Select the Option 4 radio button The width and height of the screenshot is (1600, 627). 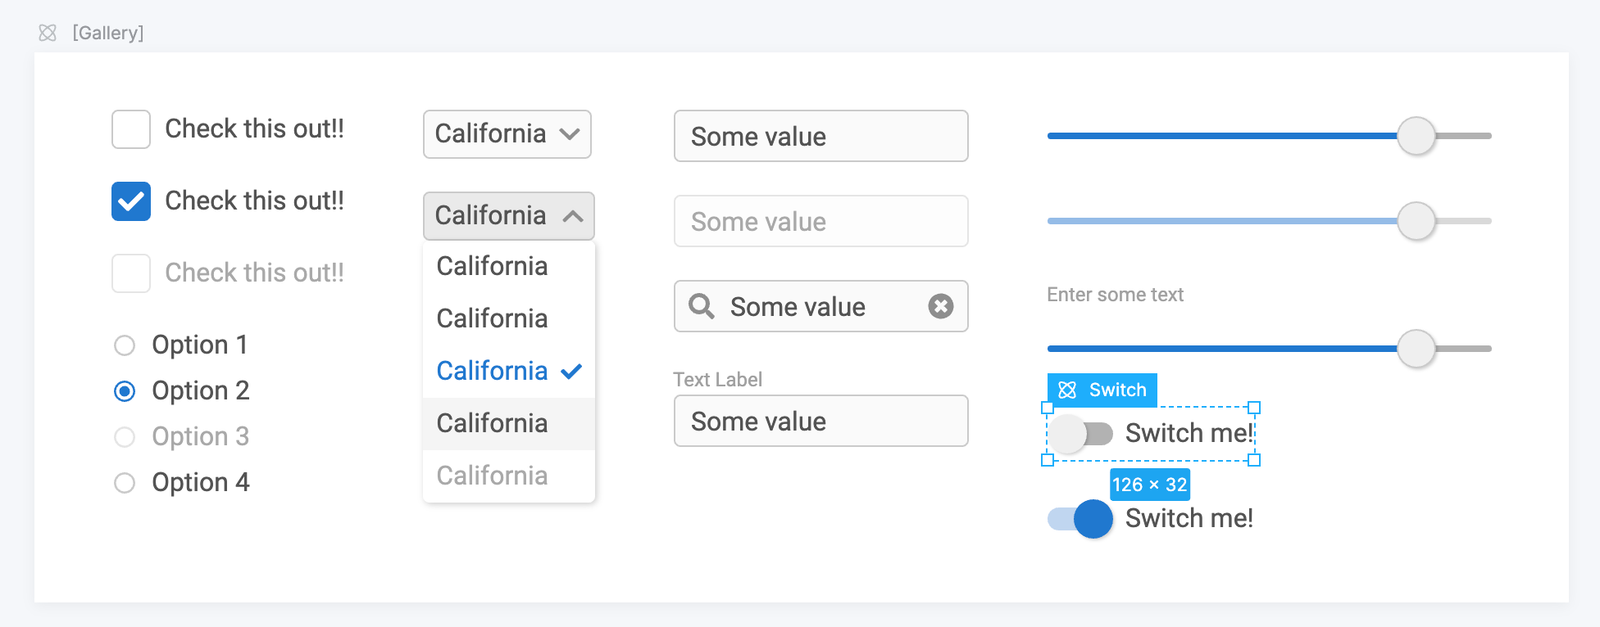point(125,483)
